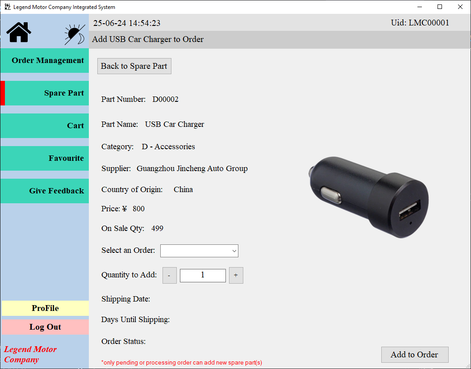Image resolution: width=471 pixels, height=369 pixels.
Task: Open the Select an Order dropdown
Action: click(x=199, y=251)
